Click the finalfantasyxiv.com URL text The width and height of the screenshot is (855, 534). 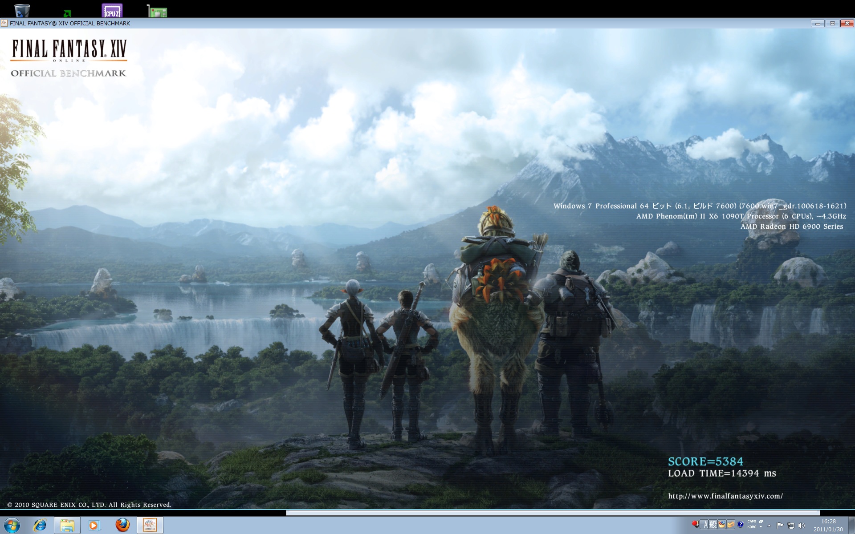tap(725, 496)
